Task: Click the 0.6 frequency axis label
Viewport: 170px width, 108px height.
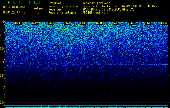Action: pos(2,103)
